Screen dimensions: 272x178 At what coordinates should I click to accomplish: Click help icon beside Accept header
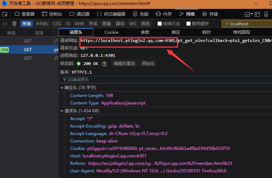64,119
